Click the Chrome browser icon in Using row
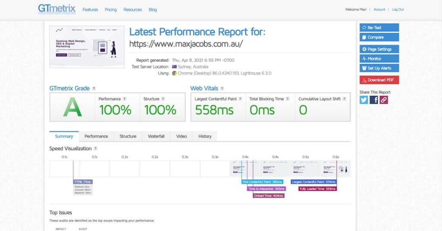The image size is (442, 231). 174,73
